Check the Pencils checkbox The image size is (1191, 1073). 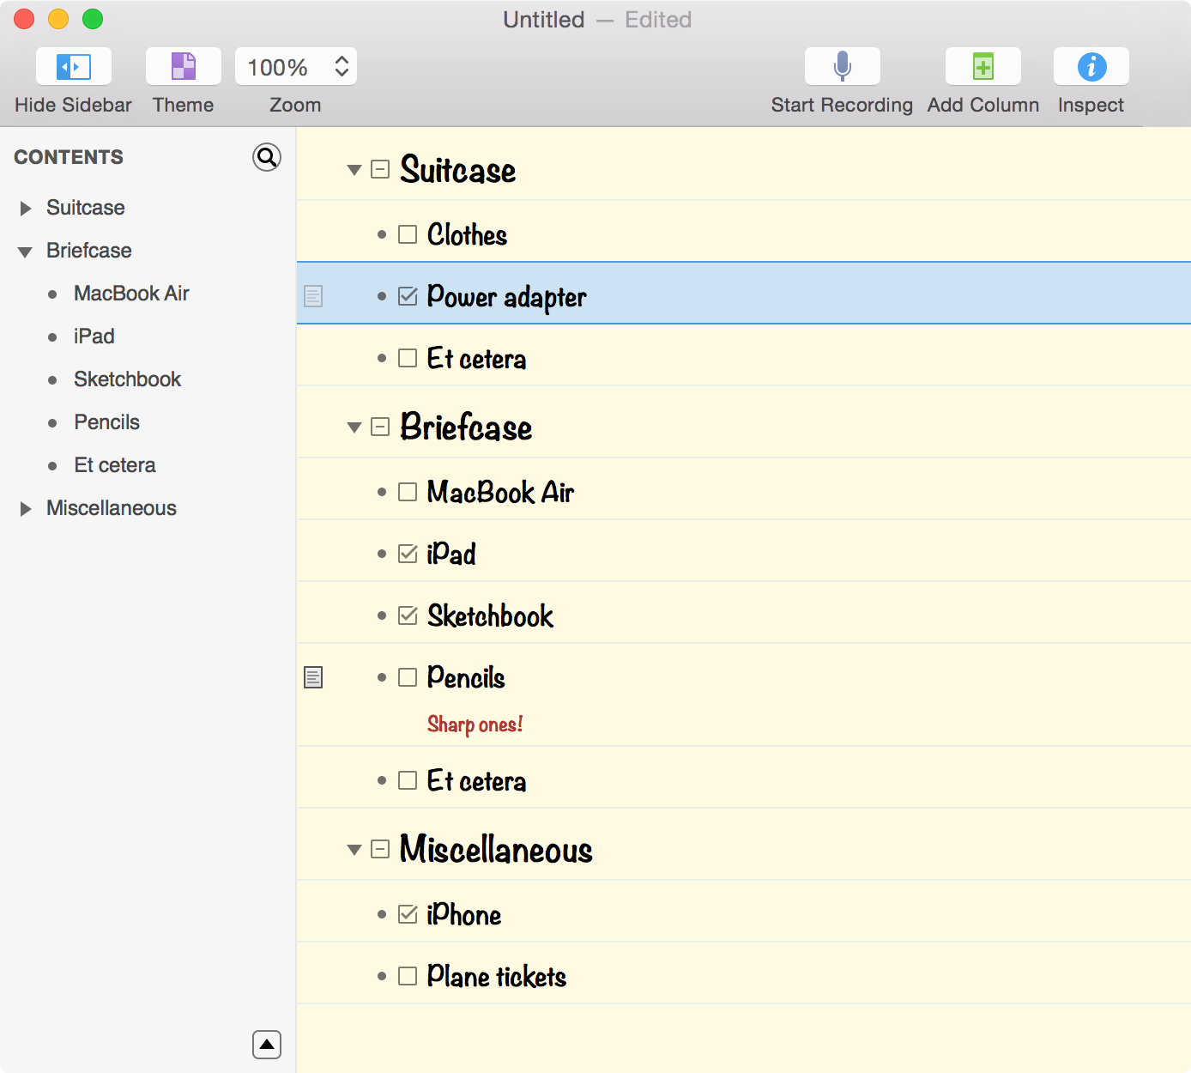click(408, 677)
